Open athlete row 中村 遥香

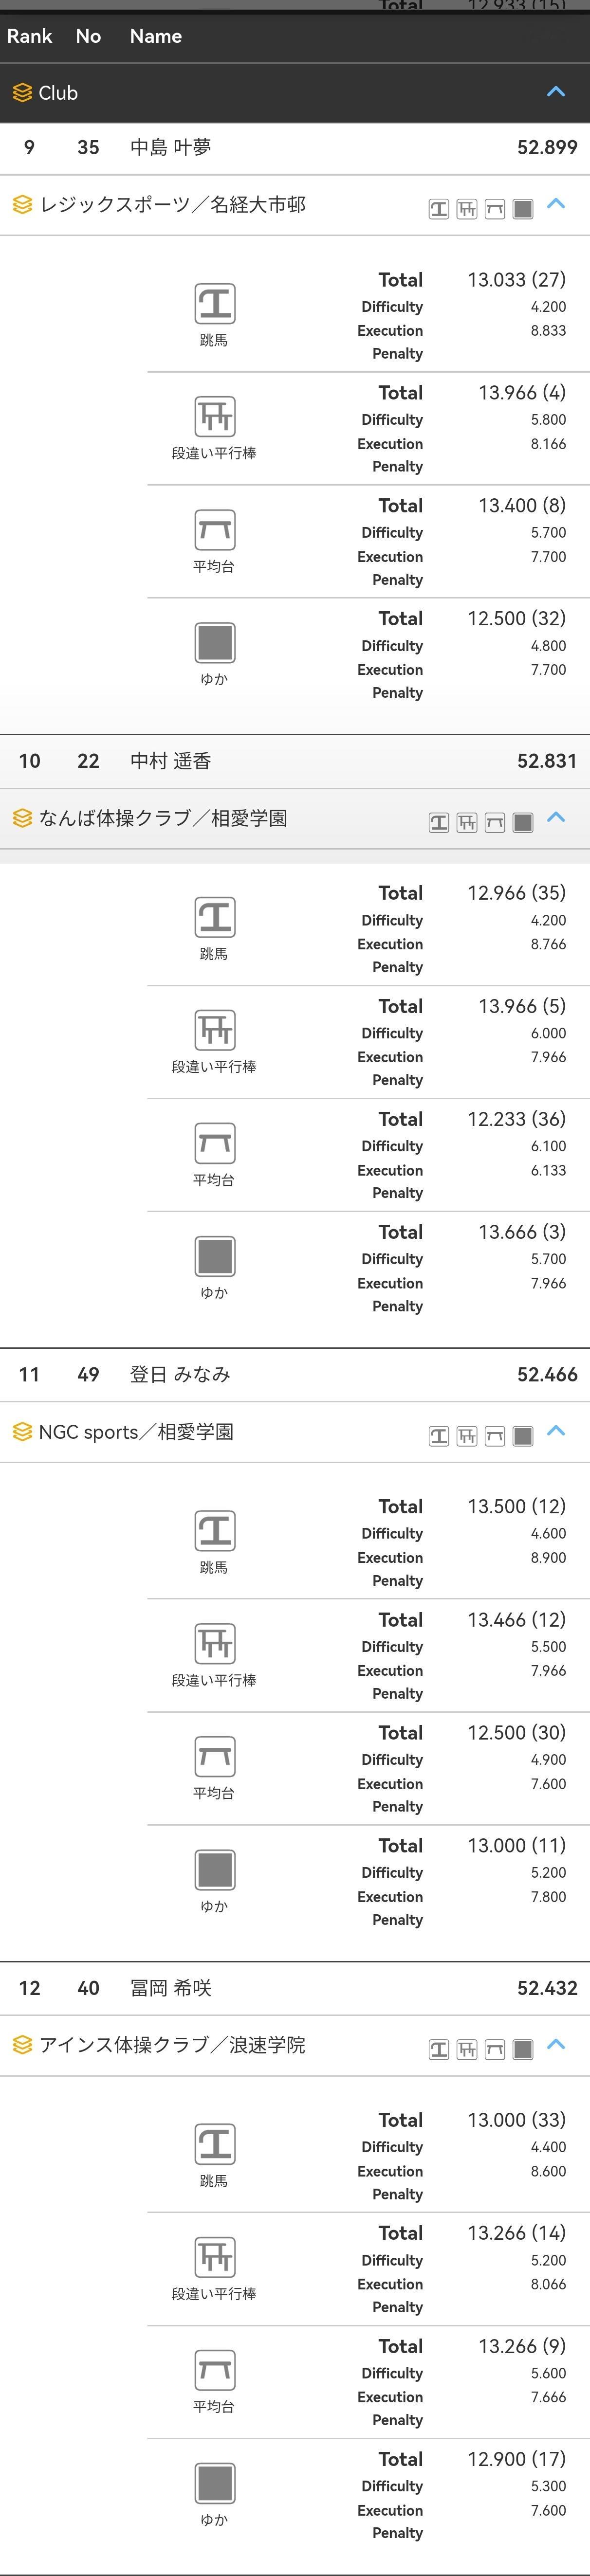(295, 761)
